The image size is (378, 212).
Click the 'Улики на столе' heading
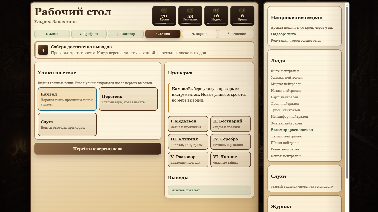pyautogui.click(x=57, y=73)
